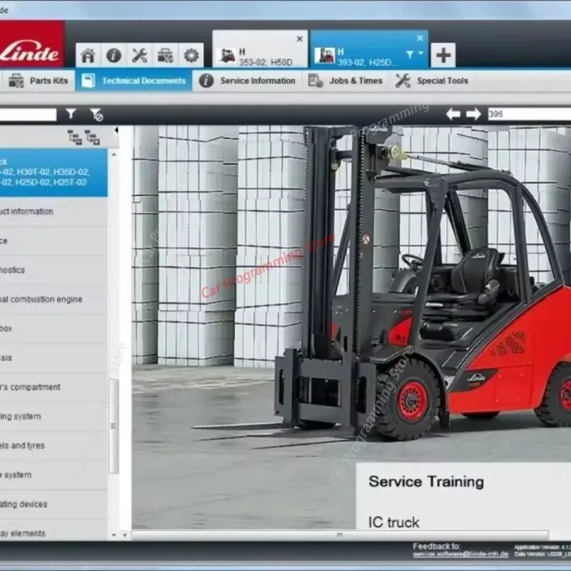
Task: Click the search field left of the funnel
Action: 28,114
